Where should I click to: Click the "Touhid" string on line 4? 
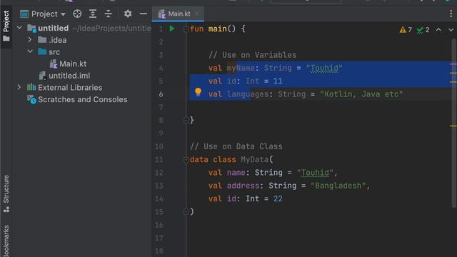[324, 68]
